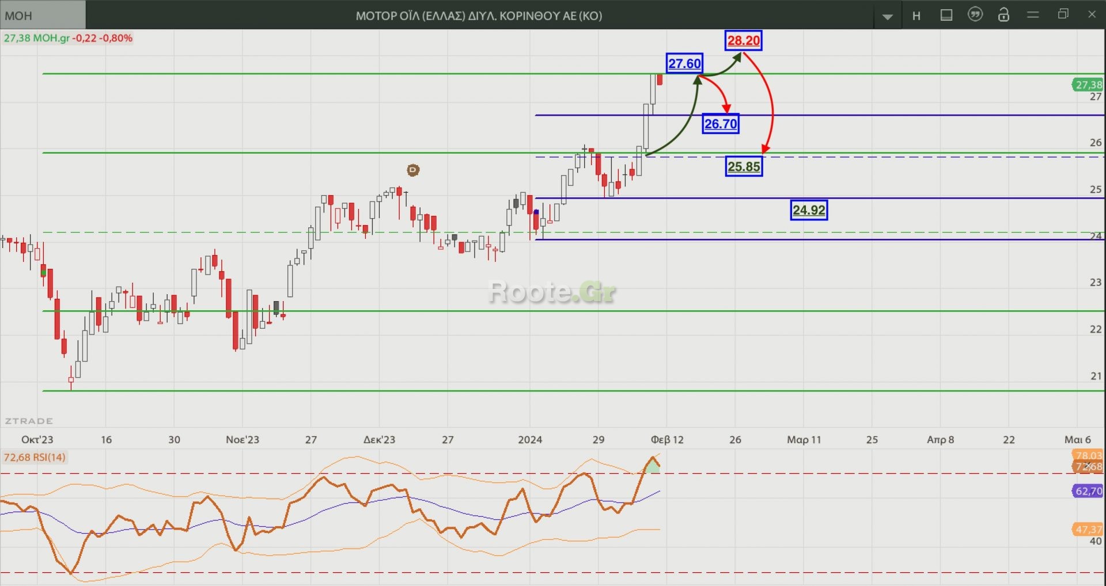Toggle the unlocked padlock icon
This screenshot has width=1106, height=586.
coord(1003,15)
